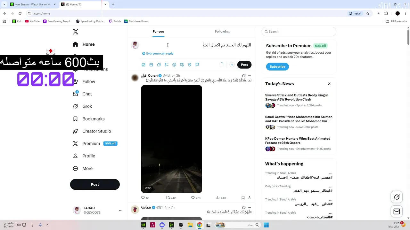Open a new Chrome tab
This screenshot has height=230, width=410.
(113, 4)
